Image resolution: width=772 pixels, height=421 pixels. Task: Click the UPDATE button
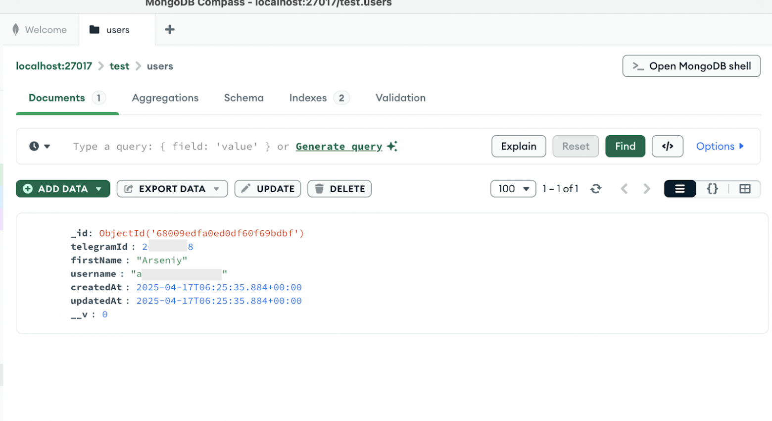point(268,189)
